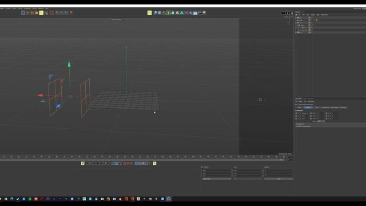
Task: Toggle visibility dots of the first object row
Action: click(309, 18)
